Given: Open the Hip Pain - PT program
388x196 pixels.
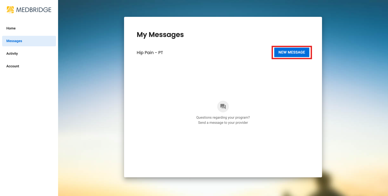Looking at the screenshot, I should point(150,52).
